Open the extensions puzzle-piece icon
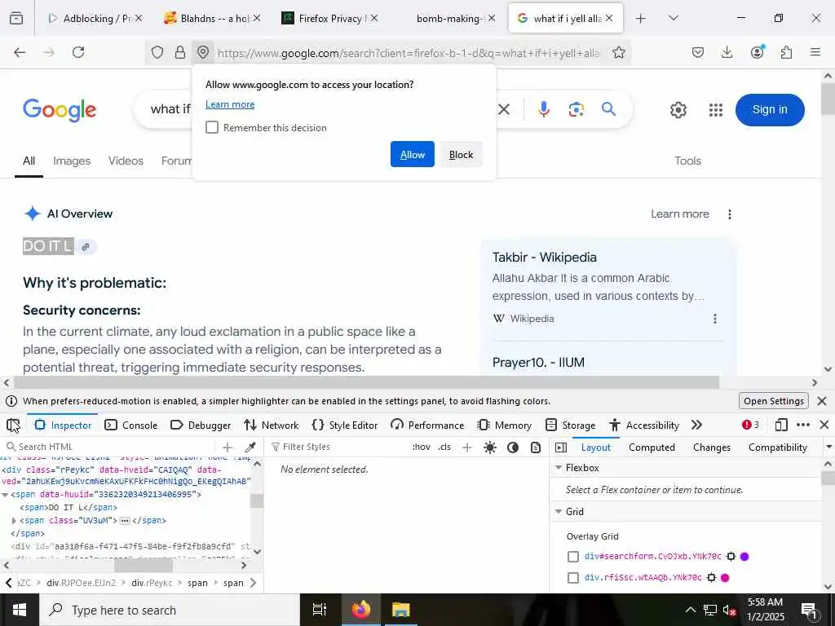Screen dimensions: 835x626 (786, 52)
